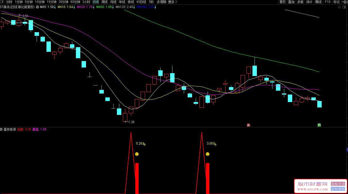This screenshot has height=194, width=348.
Task: Click the MA10: 1.64 label
Action: coord(65,7)
